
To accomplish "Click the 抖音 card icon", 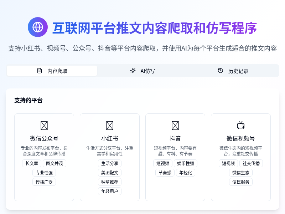I will click(175, 126).
